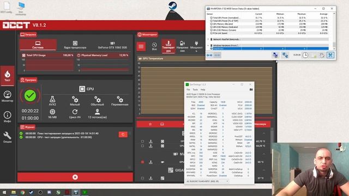Click the HWiNFO blue left-right arrows button
This screenshot has width=349, height=196.
(209, 55)
